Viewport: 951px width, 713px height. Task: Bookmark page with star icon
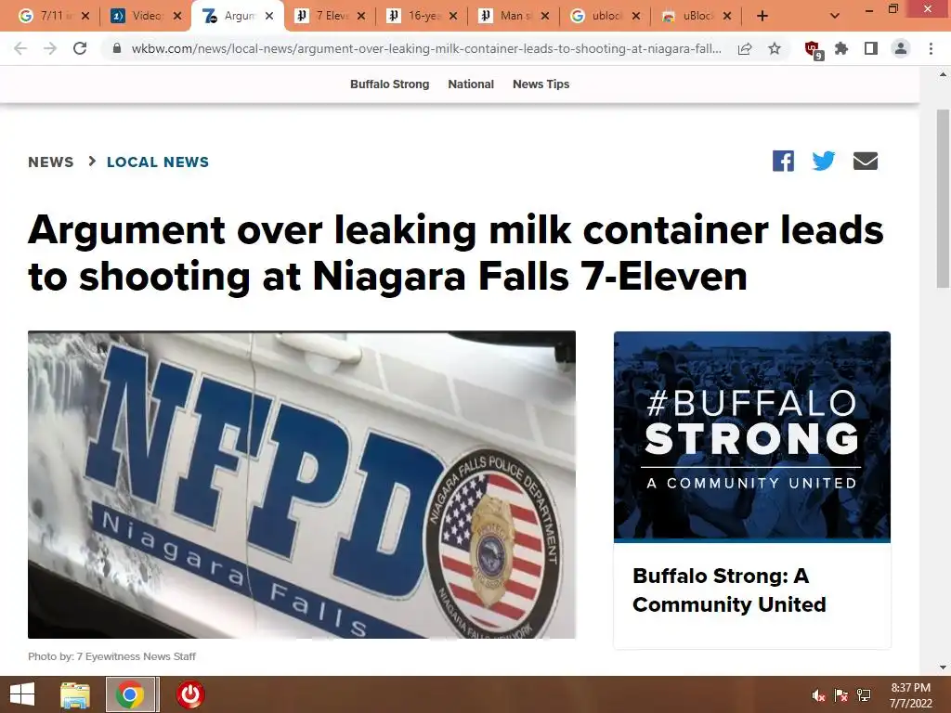click(775, 48)
